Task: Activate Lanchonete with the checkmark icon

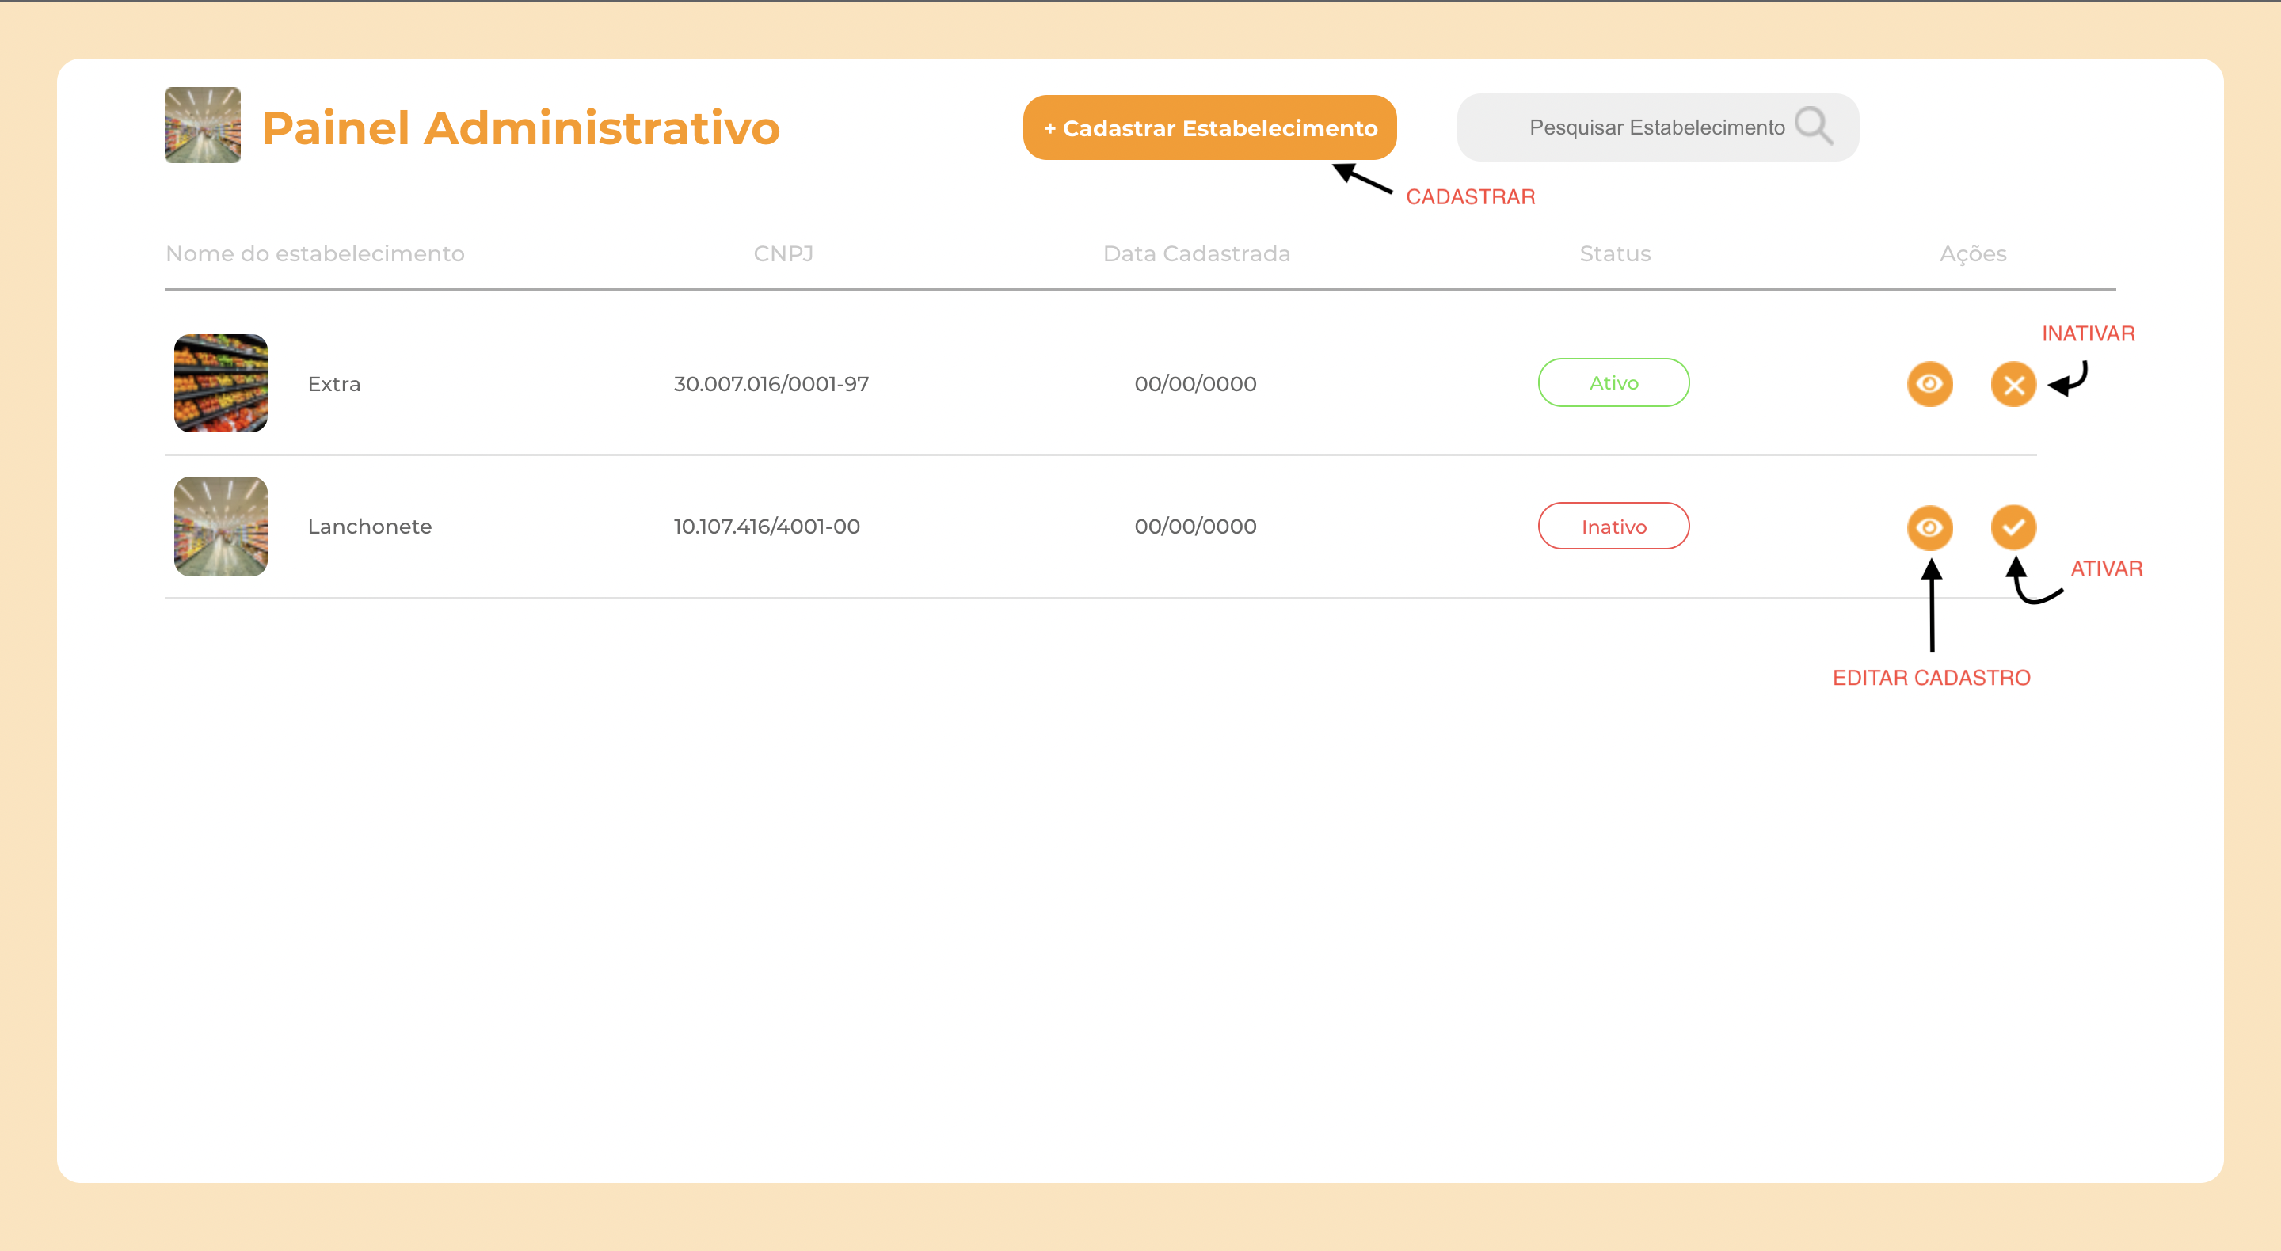Action: (2013, 527)
